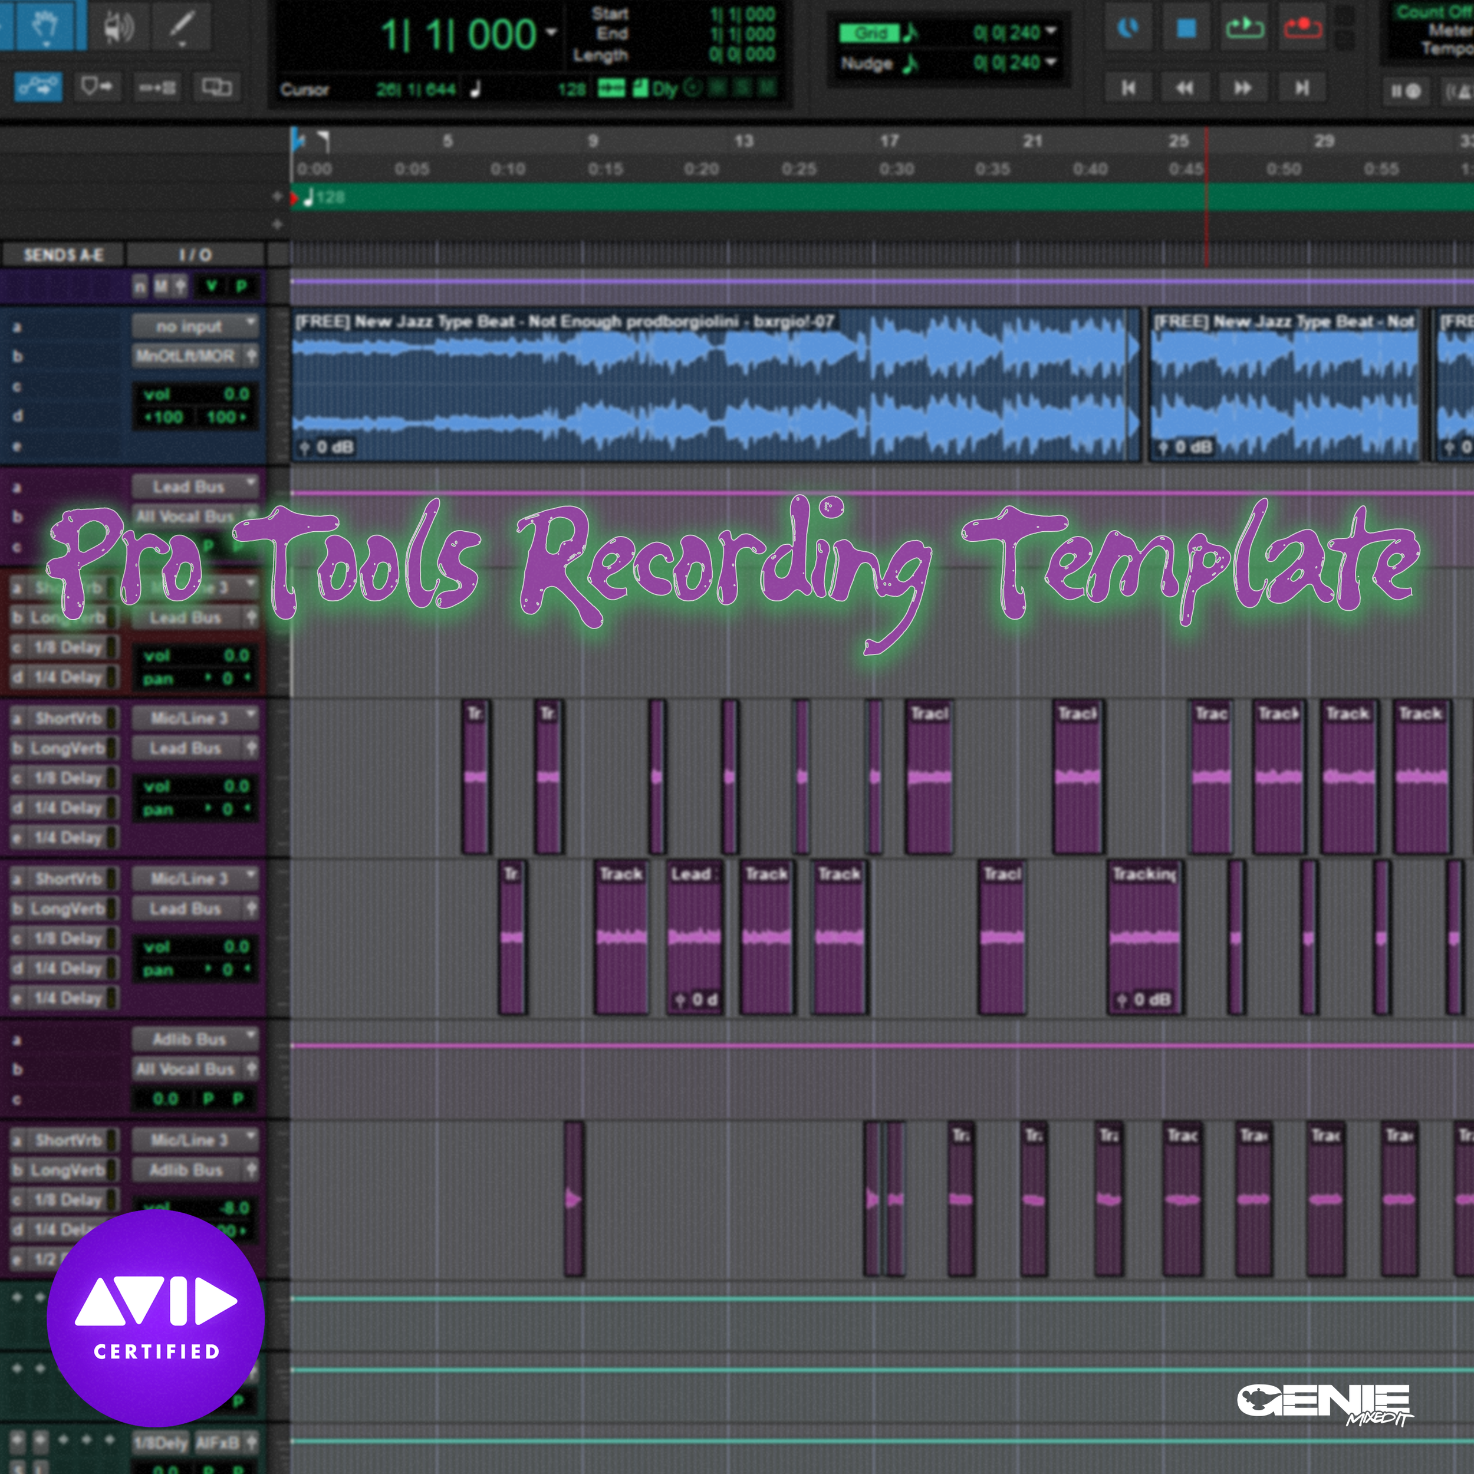Click the blue timeline selection start marker
Screen dimensions: 1474x1474
(298, 140)
